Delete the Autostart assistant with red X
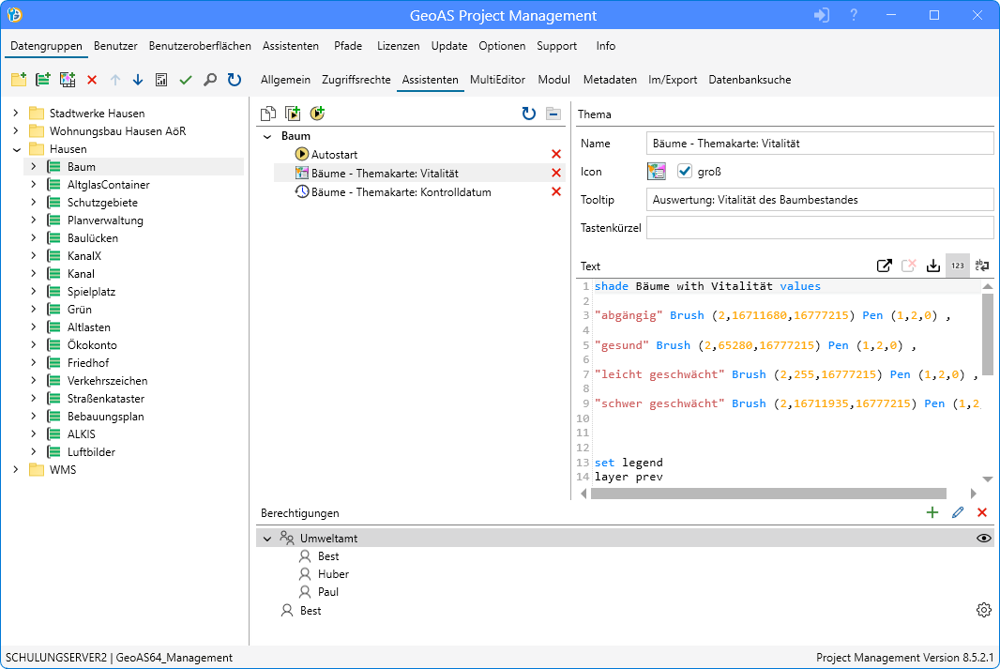Image resolution: width=1000 pixels, height=669 pixels. pyautogui.click(x=556, y=154)
